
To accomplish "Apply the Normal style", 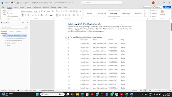I will click(x=90, y=13).
